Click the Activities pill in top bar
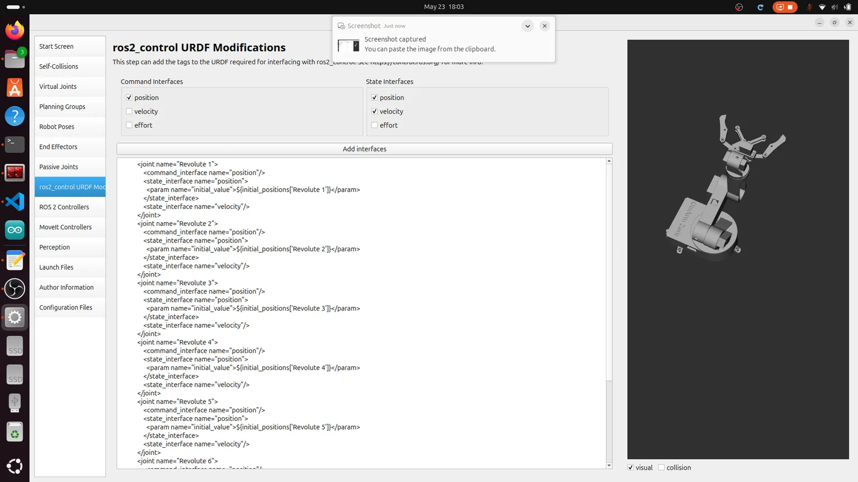Screen dimensions: 858x482 pos(16,7)
